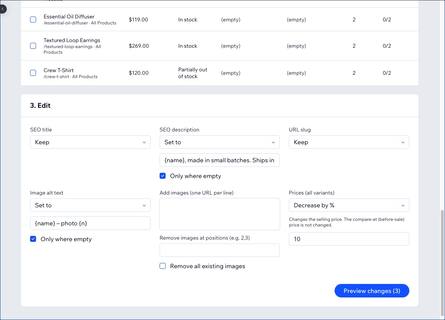445x320 pixels.
Task: Select the Essential Oil Diffuser checkbox
Action: click(33, 20)
